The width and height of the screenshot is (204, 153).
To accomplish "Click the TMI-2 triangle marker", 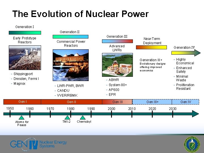I will [67, 118].
